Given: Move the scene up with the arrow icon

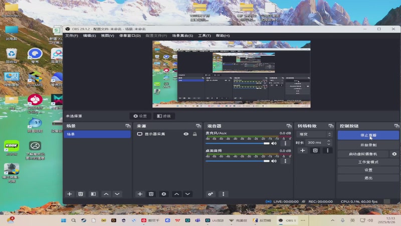Looking at the screenshot, I should [x=106, y=194].
